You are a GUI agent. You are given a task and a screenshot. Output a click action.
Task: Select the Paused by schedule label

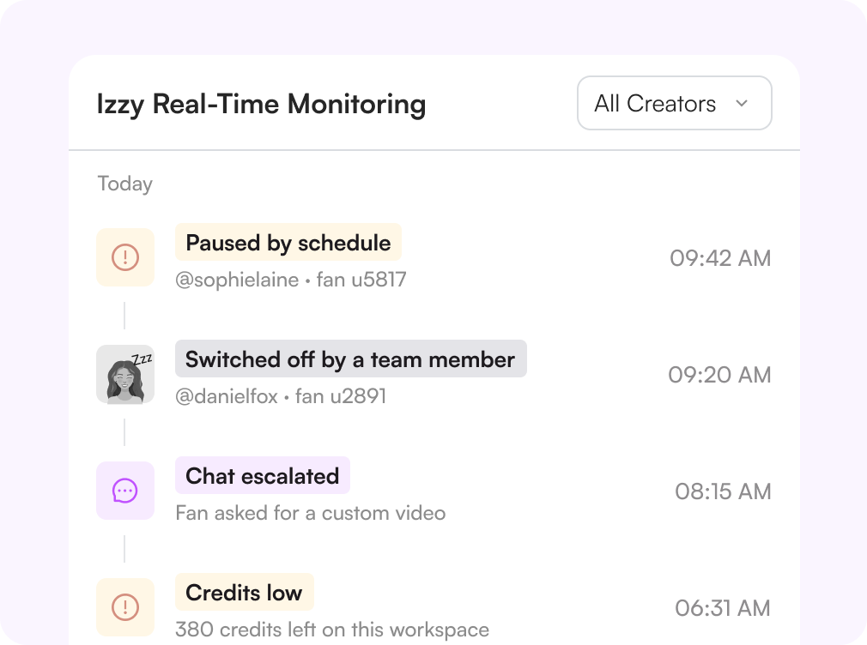coord(288,242)
